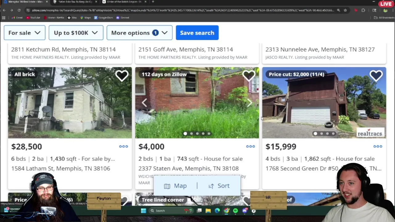Save the 1584 Latham St listing with heart
Image resolution: width=395 pixels, height=222 pixels.
click(x=122, y=76)
